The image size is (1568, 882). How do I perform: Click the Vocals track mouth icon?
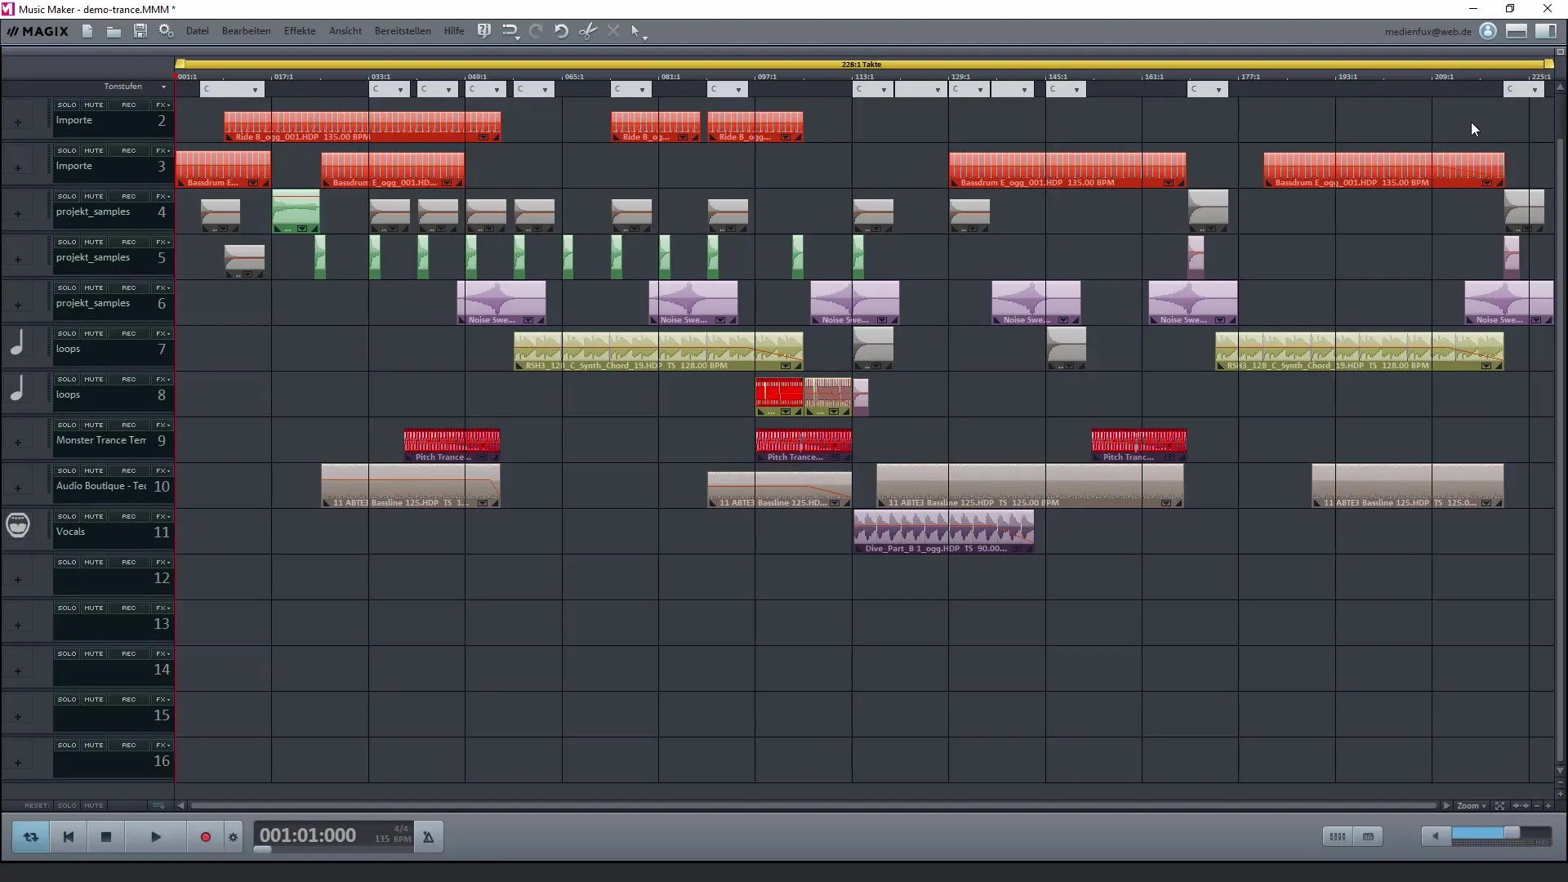click(17, 524)
